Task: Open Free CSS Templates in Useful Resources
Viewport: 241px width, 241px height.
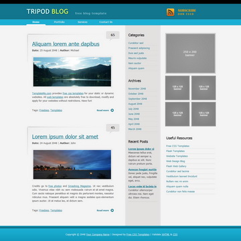Action: (x=177, y=146)
